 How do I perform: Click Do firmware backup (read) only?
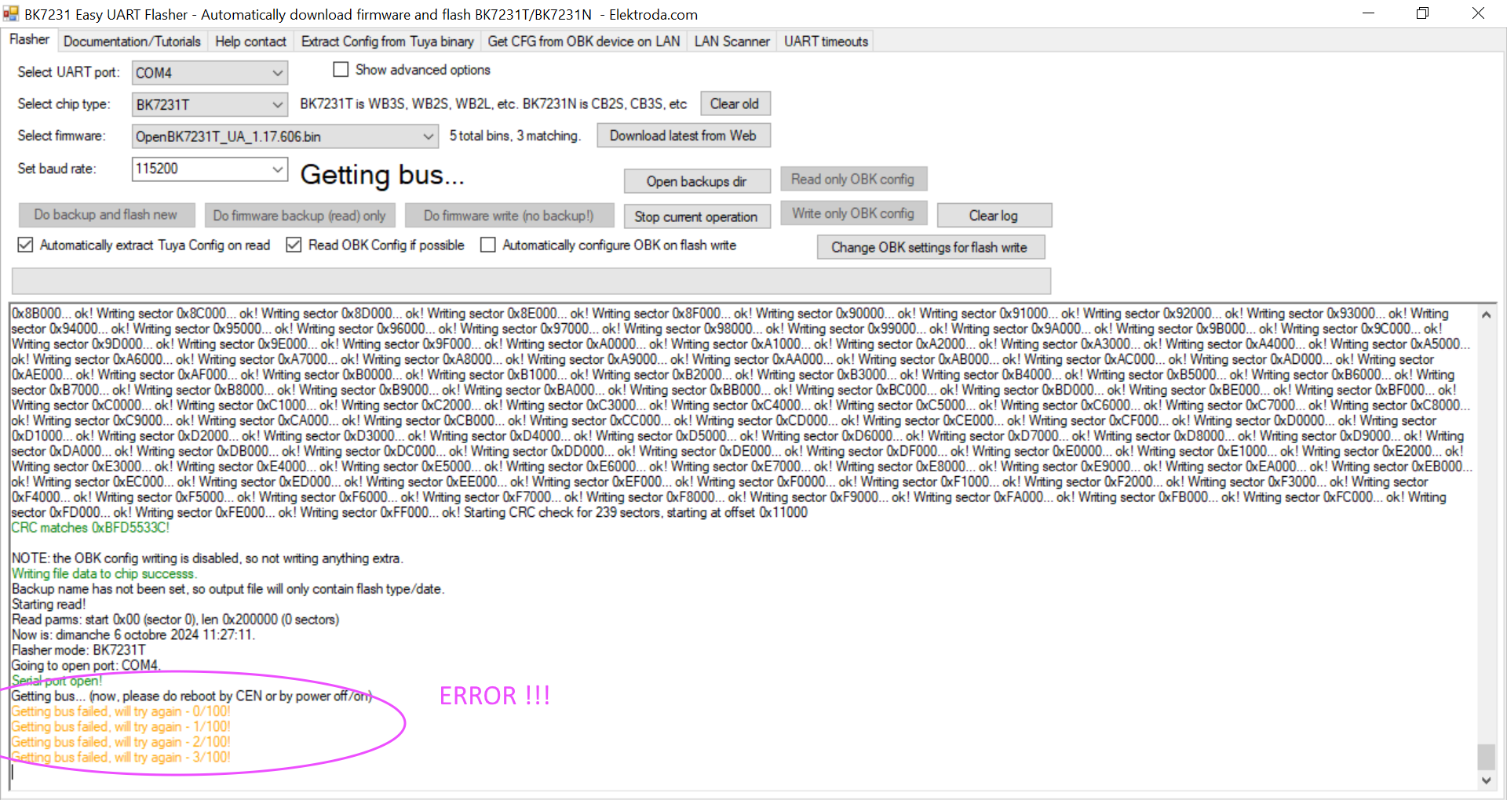click(299, 215)
